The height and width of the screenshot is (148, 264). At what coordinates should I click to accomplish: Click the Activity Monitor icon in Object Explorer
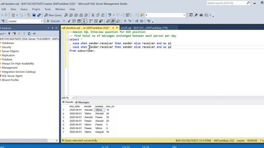click(x=34, y=34)
